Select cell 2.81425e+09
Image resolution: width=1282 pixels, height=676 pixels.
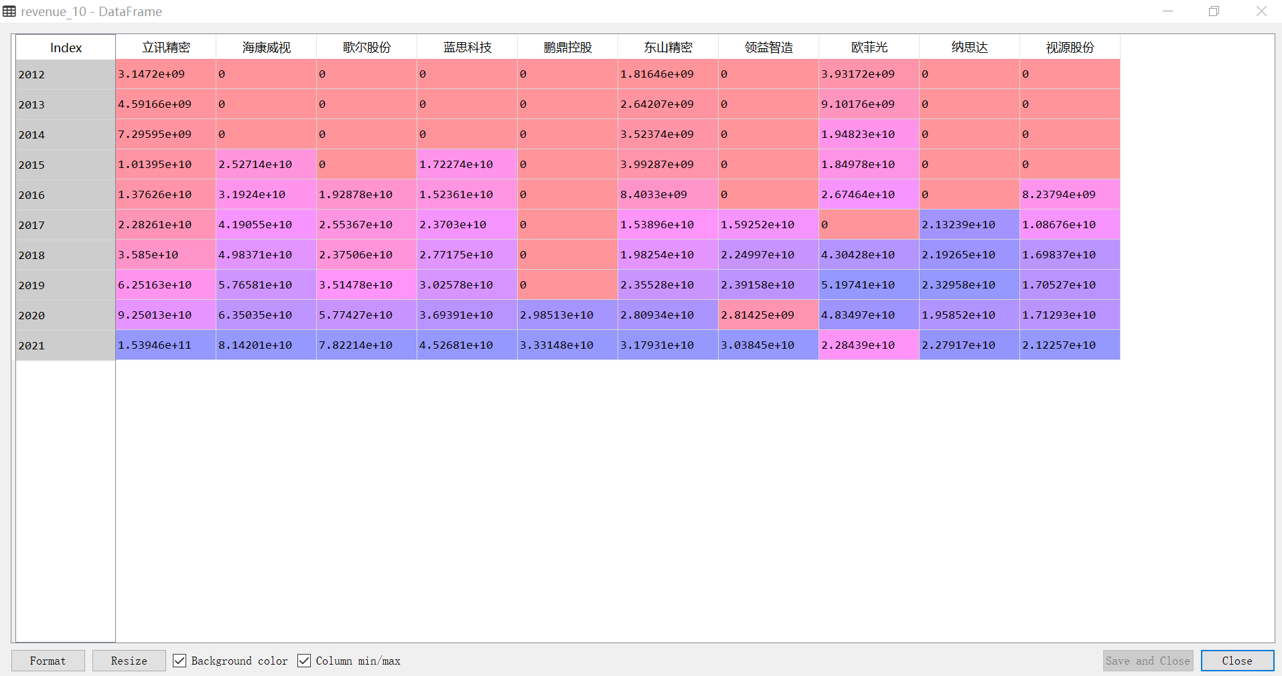point(769,315)
